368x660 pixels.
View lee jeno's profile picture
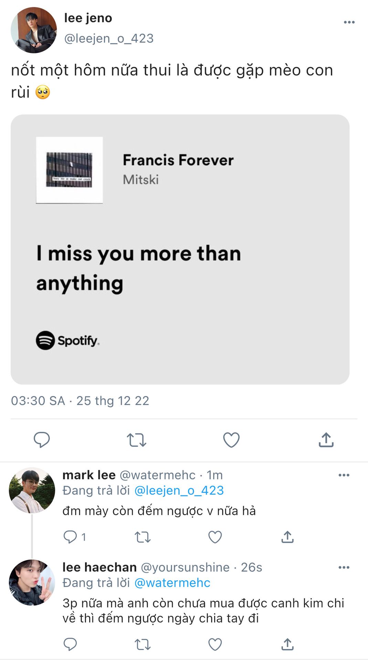pyautogui.click(x=34, y=30)
